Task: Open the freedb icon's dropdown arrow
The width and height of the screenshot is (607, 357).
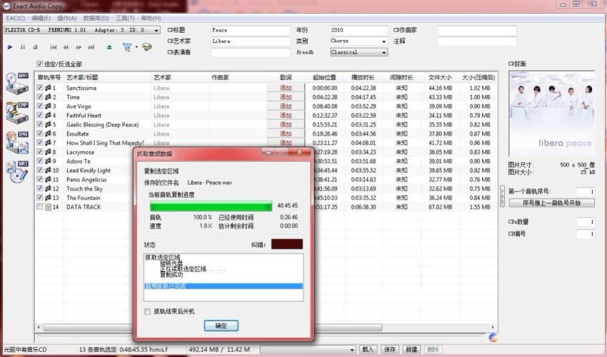Action: (x=136, y=47)
